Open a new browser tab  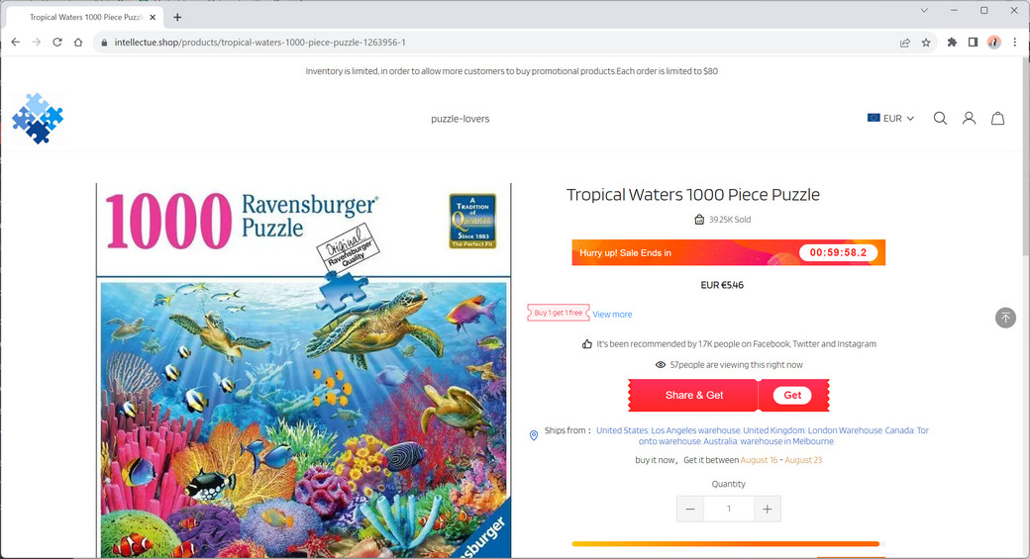(177, 17)
